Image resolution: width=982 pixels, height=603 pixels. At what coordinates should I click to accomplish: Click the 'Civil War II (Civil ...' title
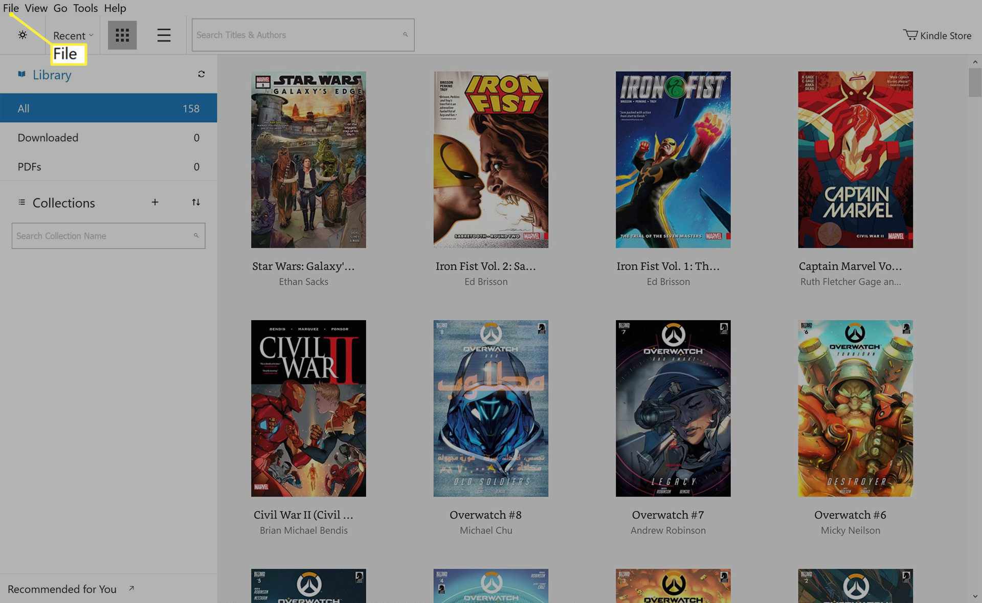coord(303,515)
